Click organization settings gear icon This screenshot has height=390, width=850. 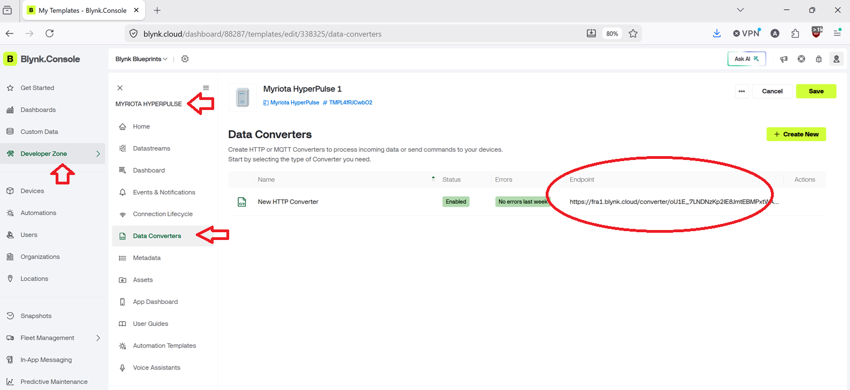(x=185, y=59)
